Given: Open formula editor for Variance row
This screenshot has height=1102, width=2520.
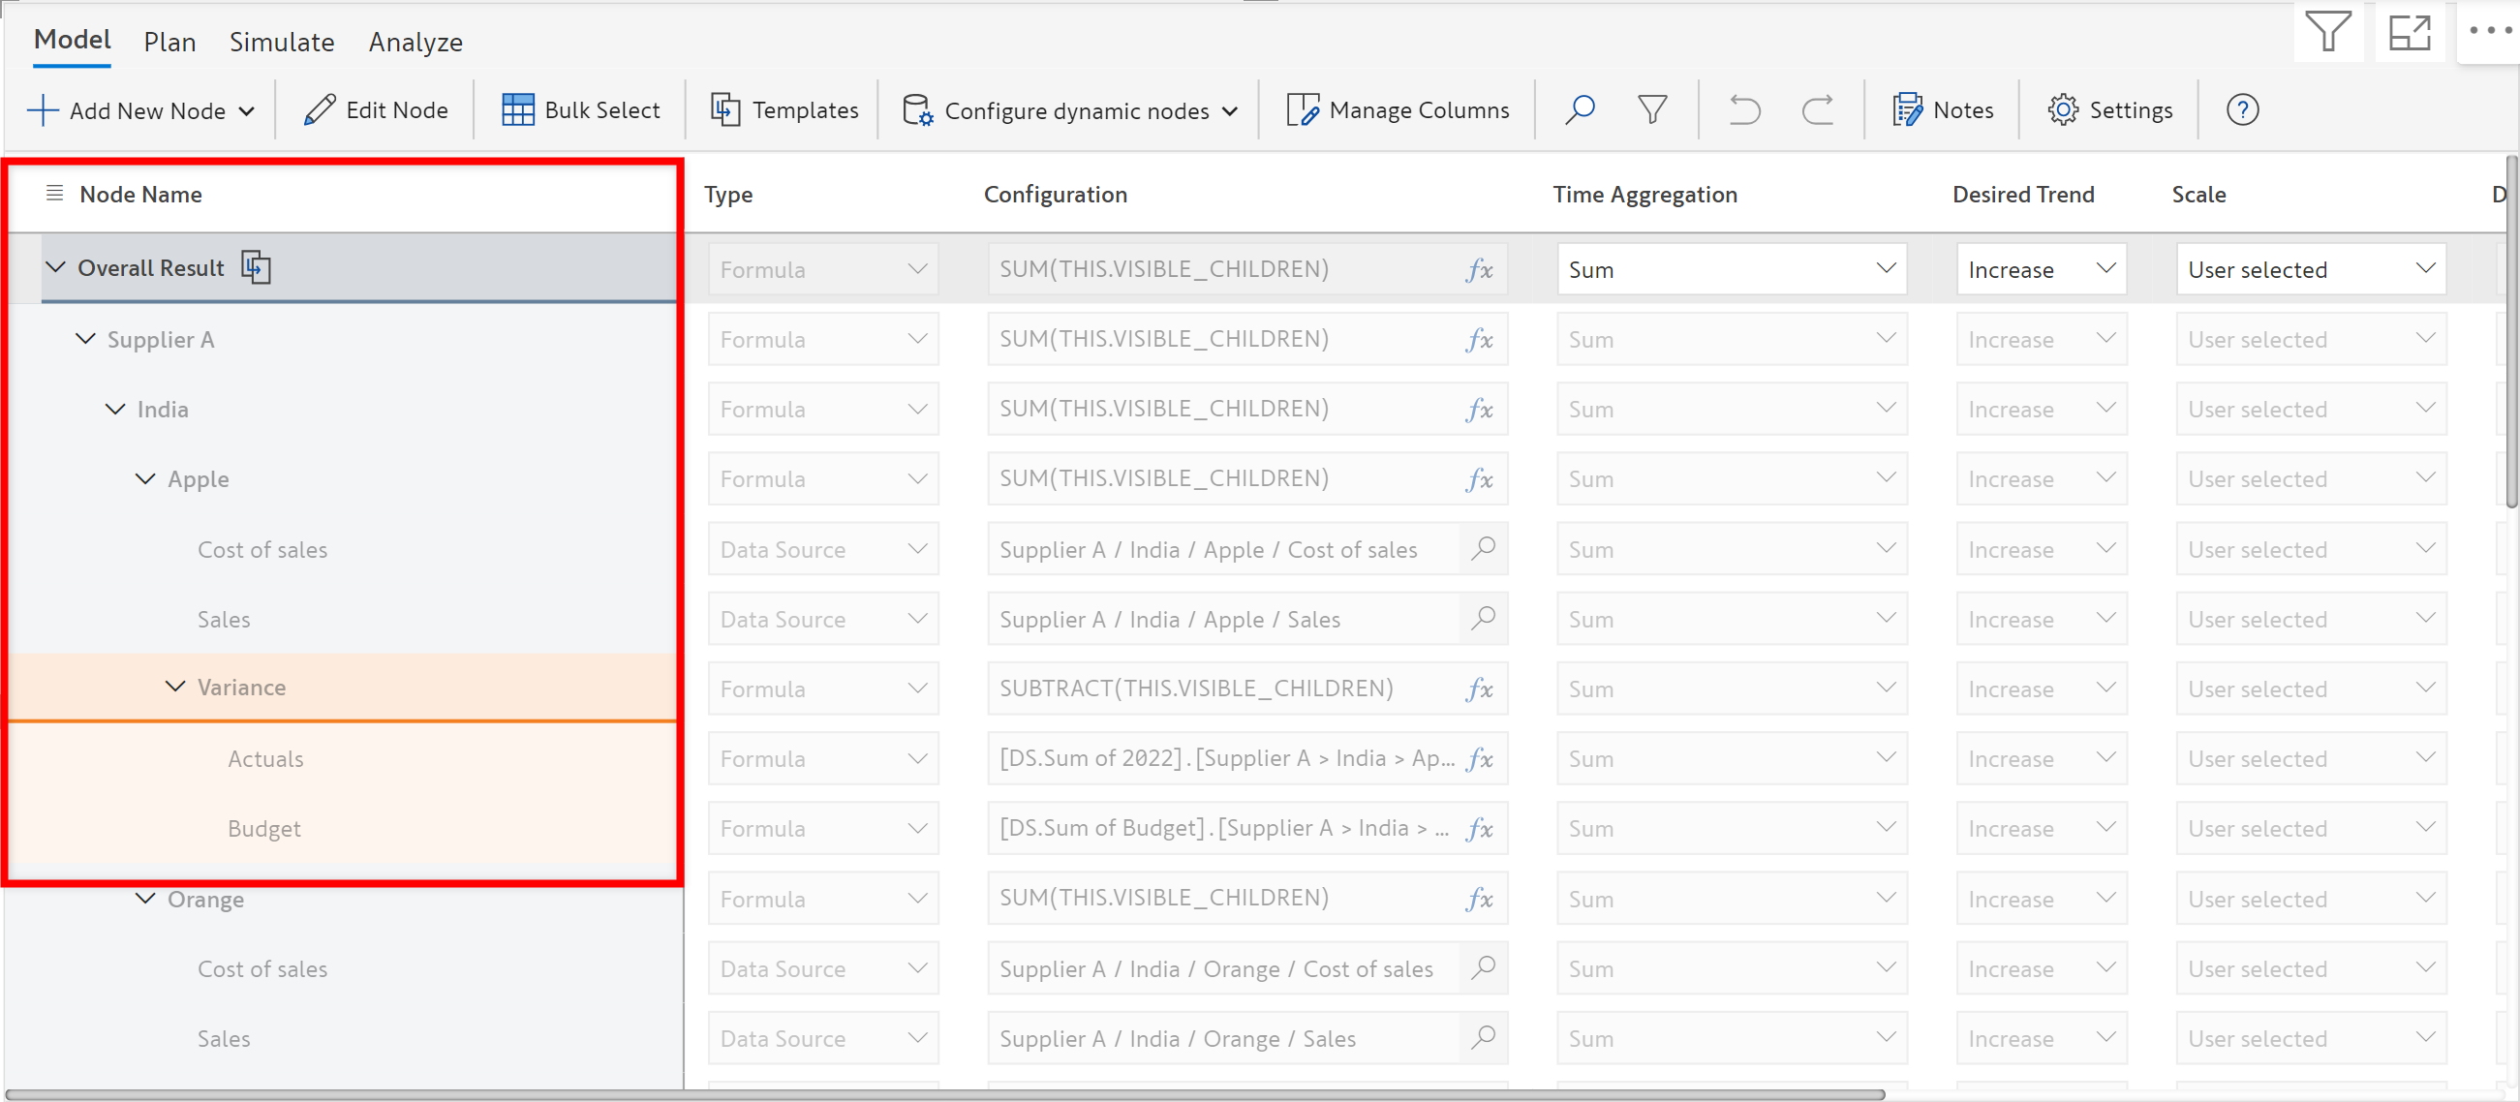Looking at the screenshot, I should click(1479, 689).
